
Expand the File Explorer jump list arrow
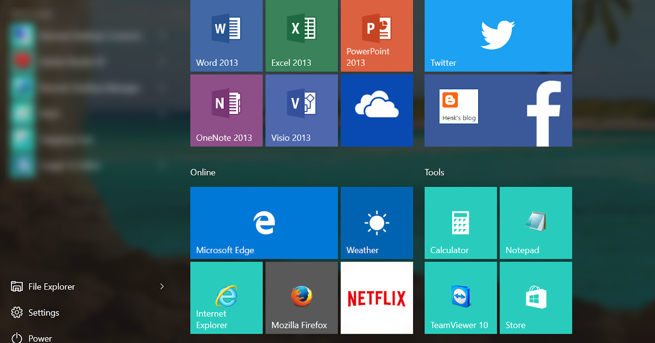[162, 286]
